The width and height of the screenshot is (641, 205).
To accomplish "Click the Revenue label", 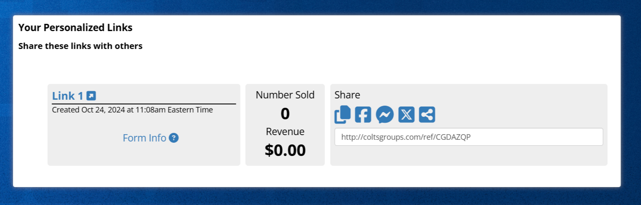I will tap(285, 132).
